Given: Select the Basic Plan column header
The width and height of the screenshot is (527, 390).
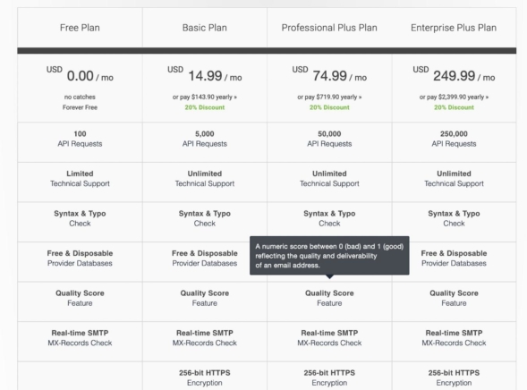Looking at the screenshot, I should [x=204, y=28].
